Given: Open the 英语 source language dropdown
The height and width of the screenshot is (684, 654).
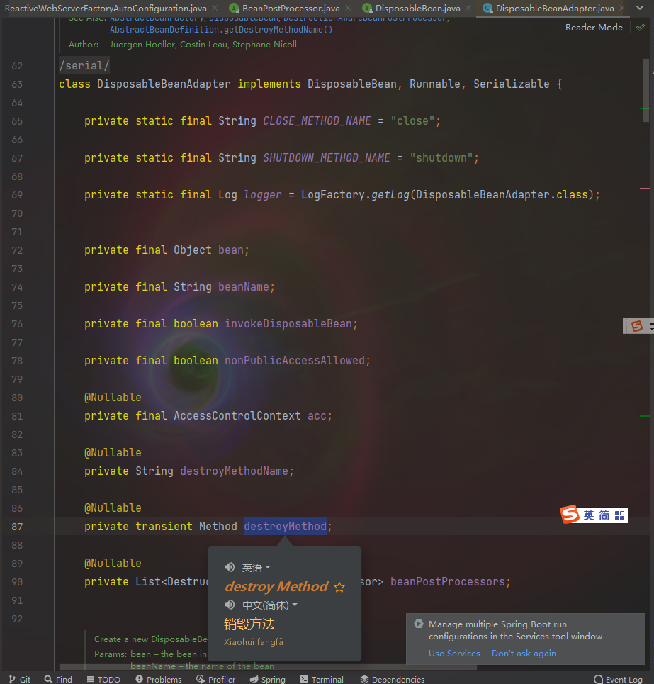Looking at the screenshot, I should tap(256, 568).
